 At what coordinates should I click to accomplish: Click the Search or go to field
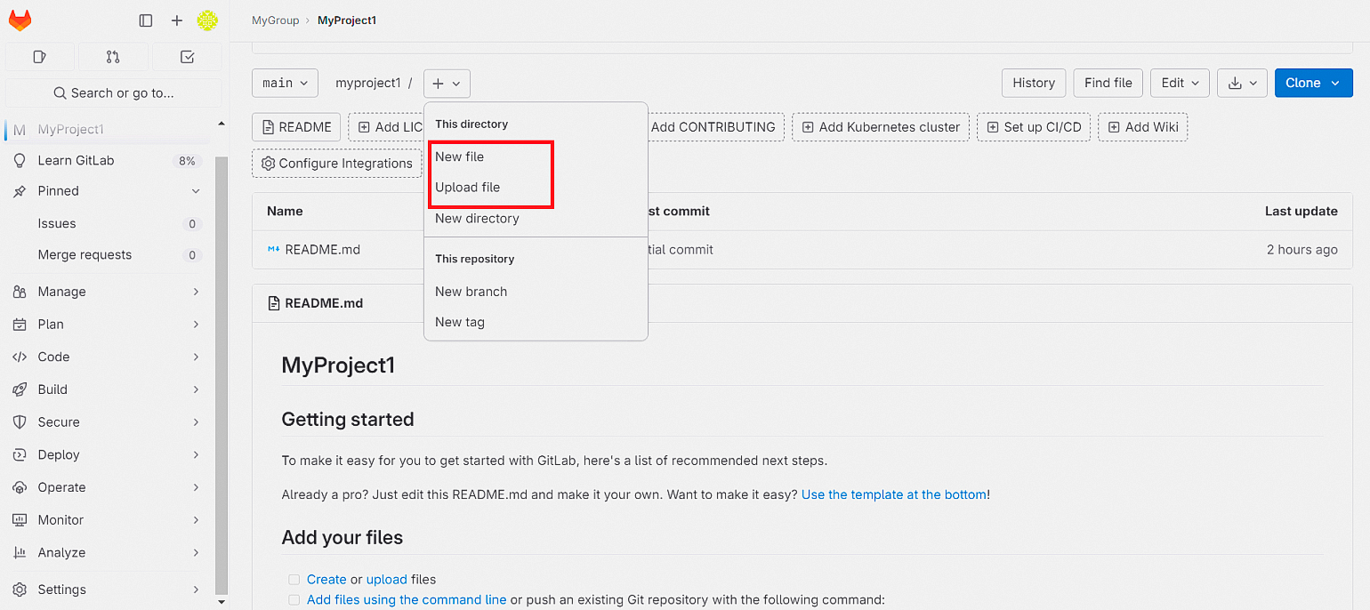pos(113,92)
